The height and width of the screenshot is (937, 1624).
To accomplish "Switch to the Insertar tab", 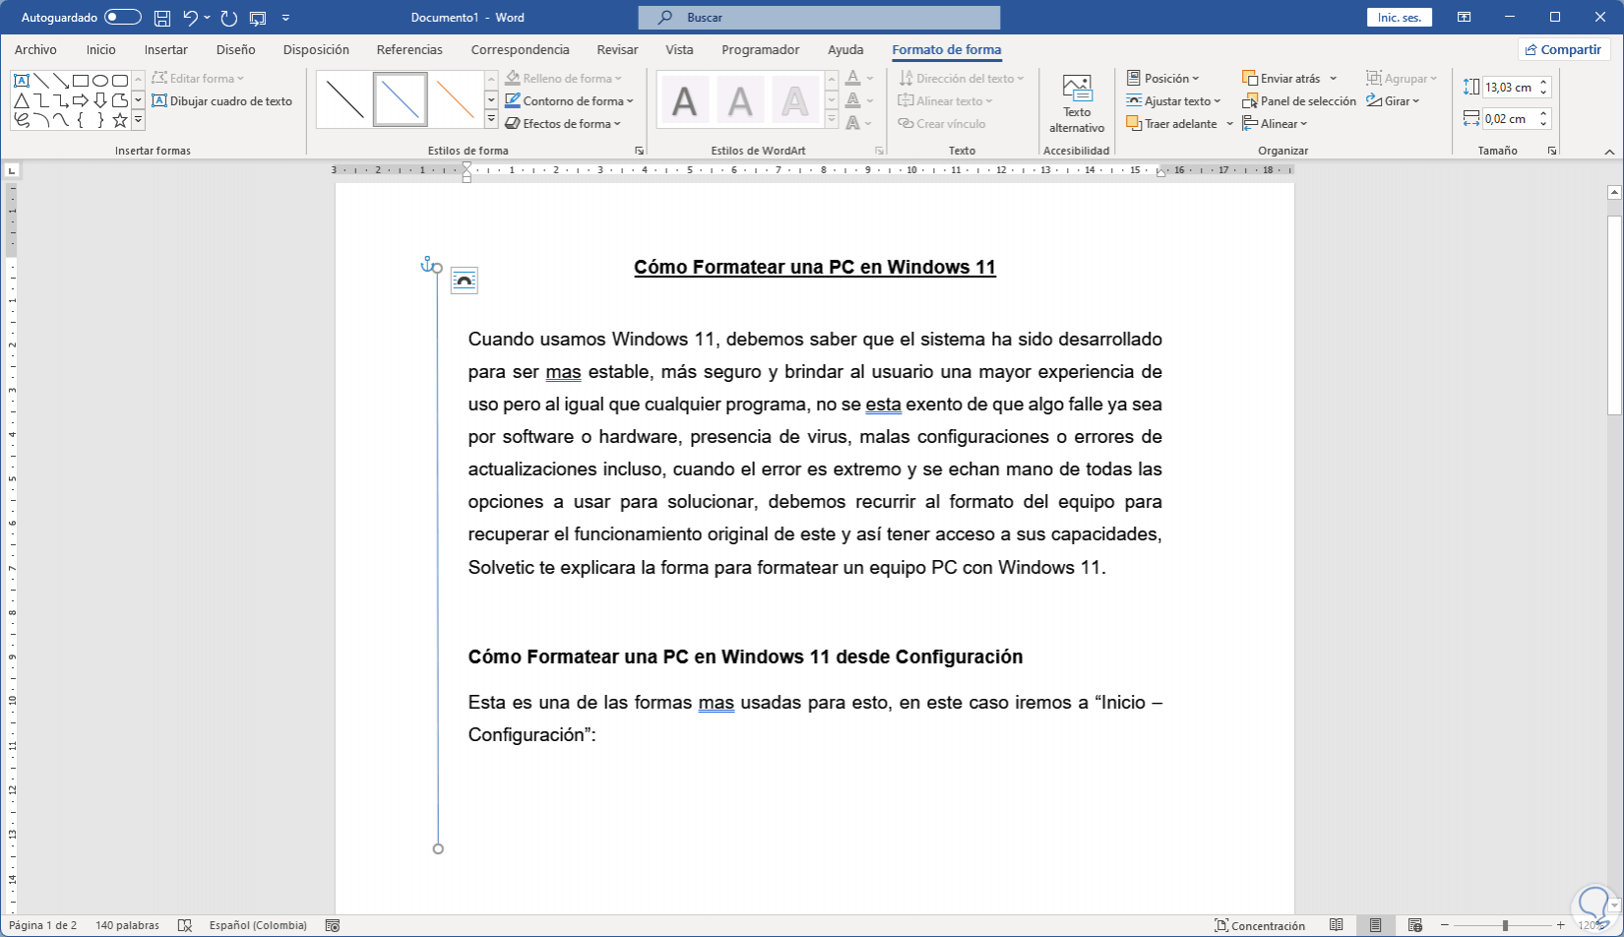I will click(x=165, y=50).
